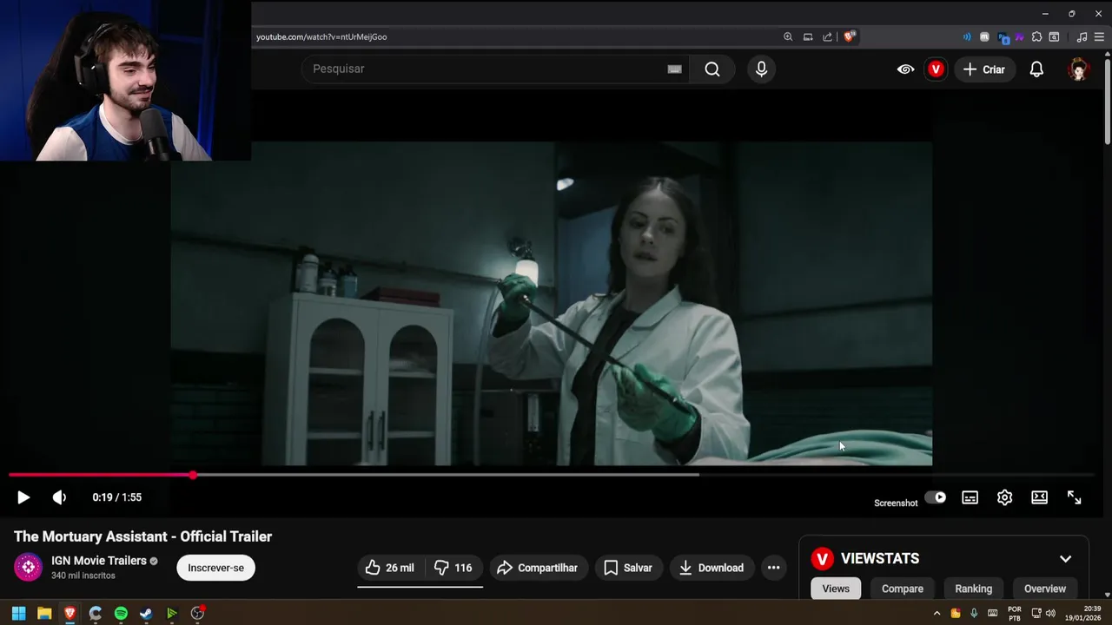Click the YouTube search magnifier button
Viewport: 1112px width, 625px height.
tap(712, 69)
